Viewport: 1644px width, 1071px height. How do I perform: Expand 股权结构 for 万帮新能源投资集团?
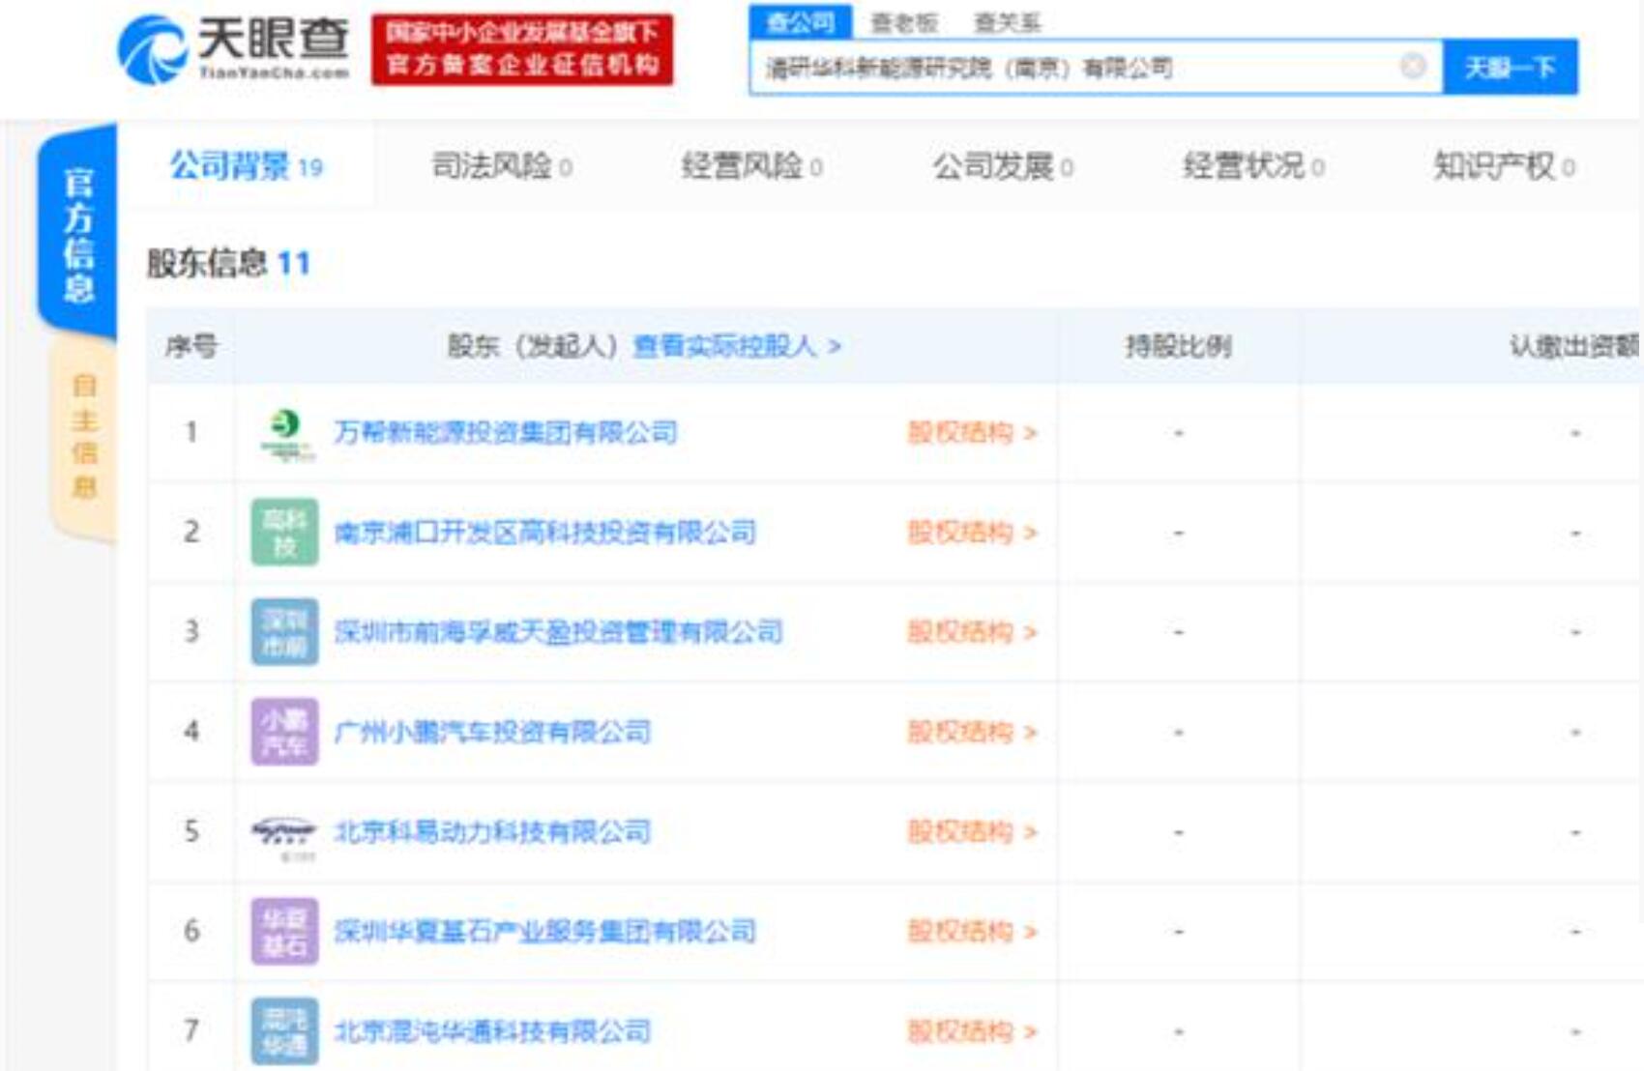pyautogui.click(x=972, y=432)
